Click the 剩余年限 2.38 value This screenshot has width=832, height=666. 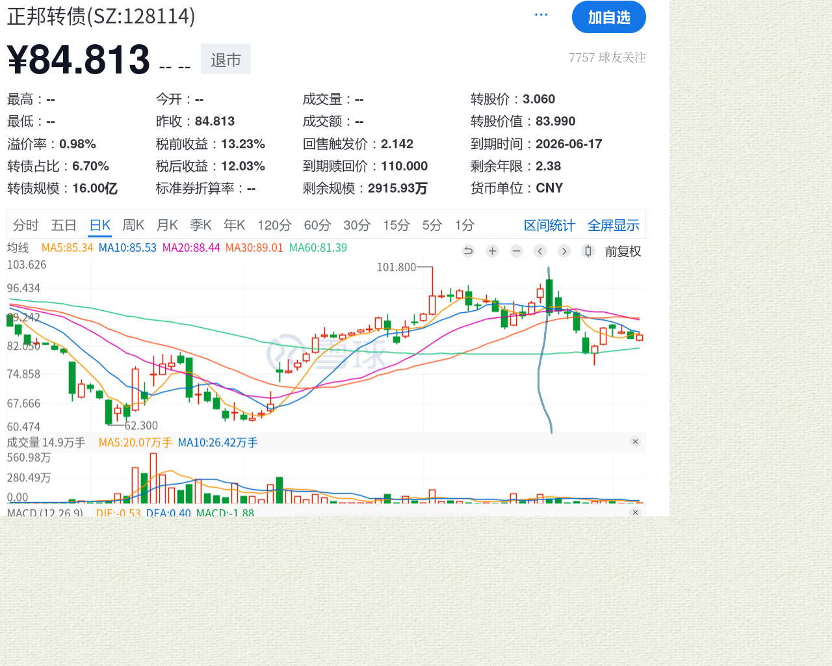pyautogui.click(x=548, y=166)
